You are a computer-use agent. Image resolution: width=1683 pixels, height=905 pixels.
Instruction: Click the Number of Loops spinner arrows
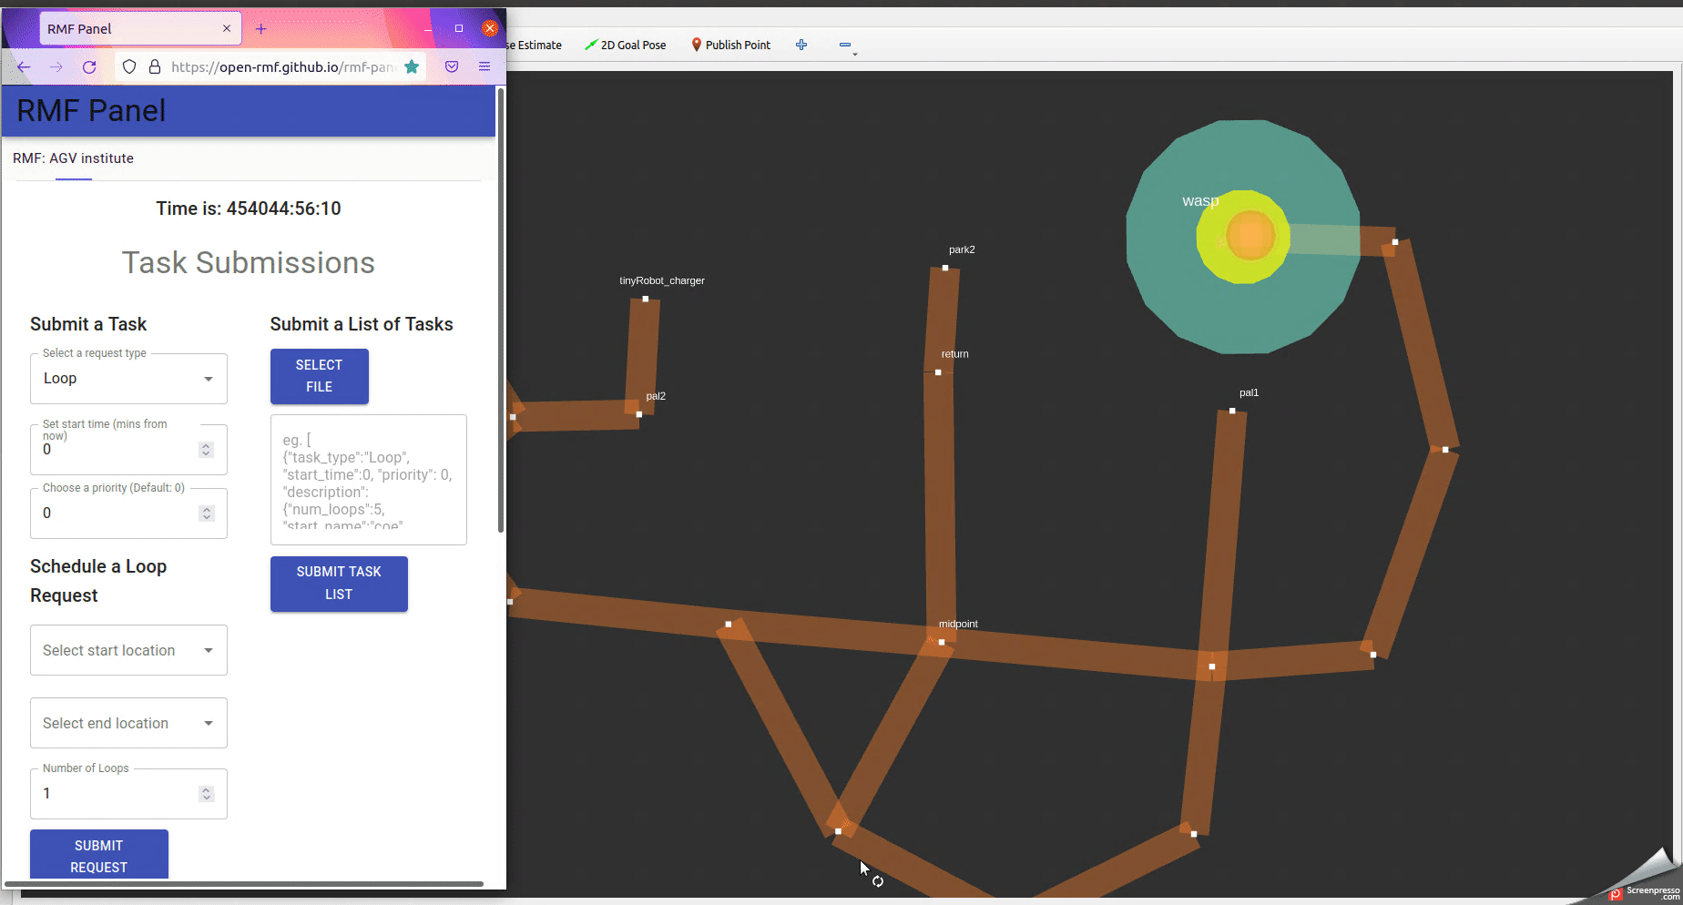click(x=207, y=794)
